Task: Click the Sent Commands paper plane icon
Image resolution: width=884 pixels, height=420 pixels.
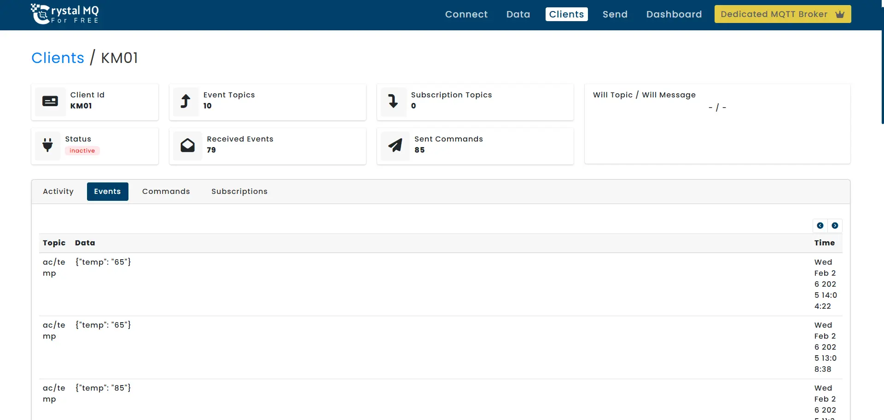Action: [x=395, y=145]
